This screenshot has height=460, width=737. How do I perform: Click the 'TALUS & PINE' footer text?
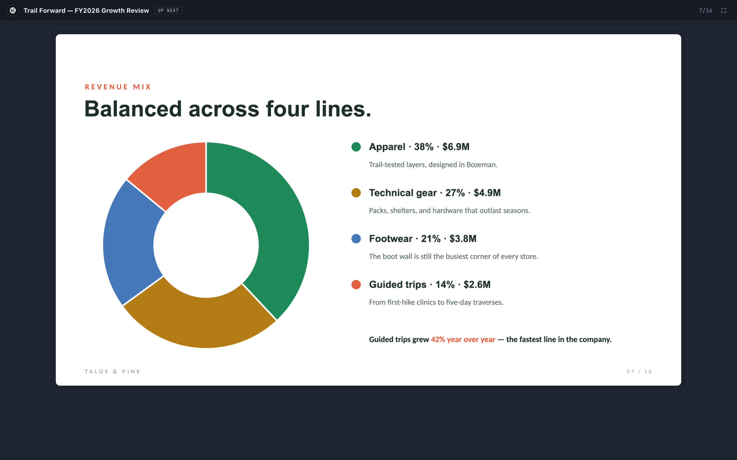pos(112,372)
